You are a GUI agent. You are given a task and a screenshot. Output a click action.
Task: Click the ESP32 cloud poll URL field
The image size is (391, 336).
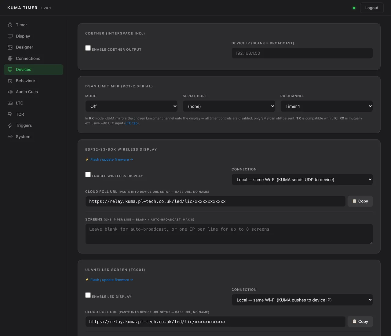point(215,201)
